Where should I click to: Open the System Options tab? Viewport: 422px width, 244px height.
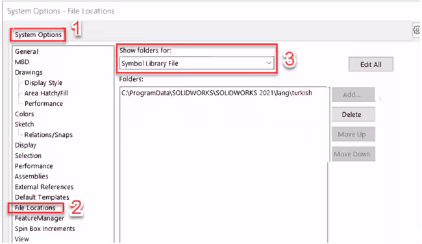[x=38, y=35]
